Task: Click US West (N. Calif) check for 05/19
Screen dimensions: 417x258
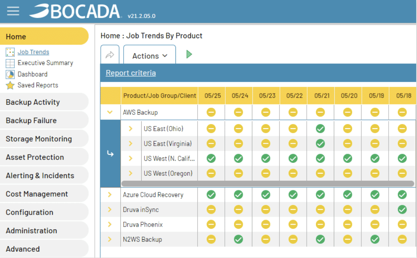Action: click(x=375, y=158)
